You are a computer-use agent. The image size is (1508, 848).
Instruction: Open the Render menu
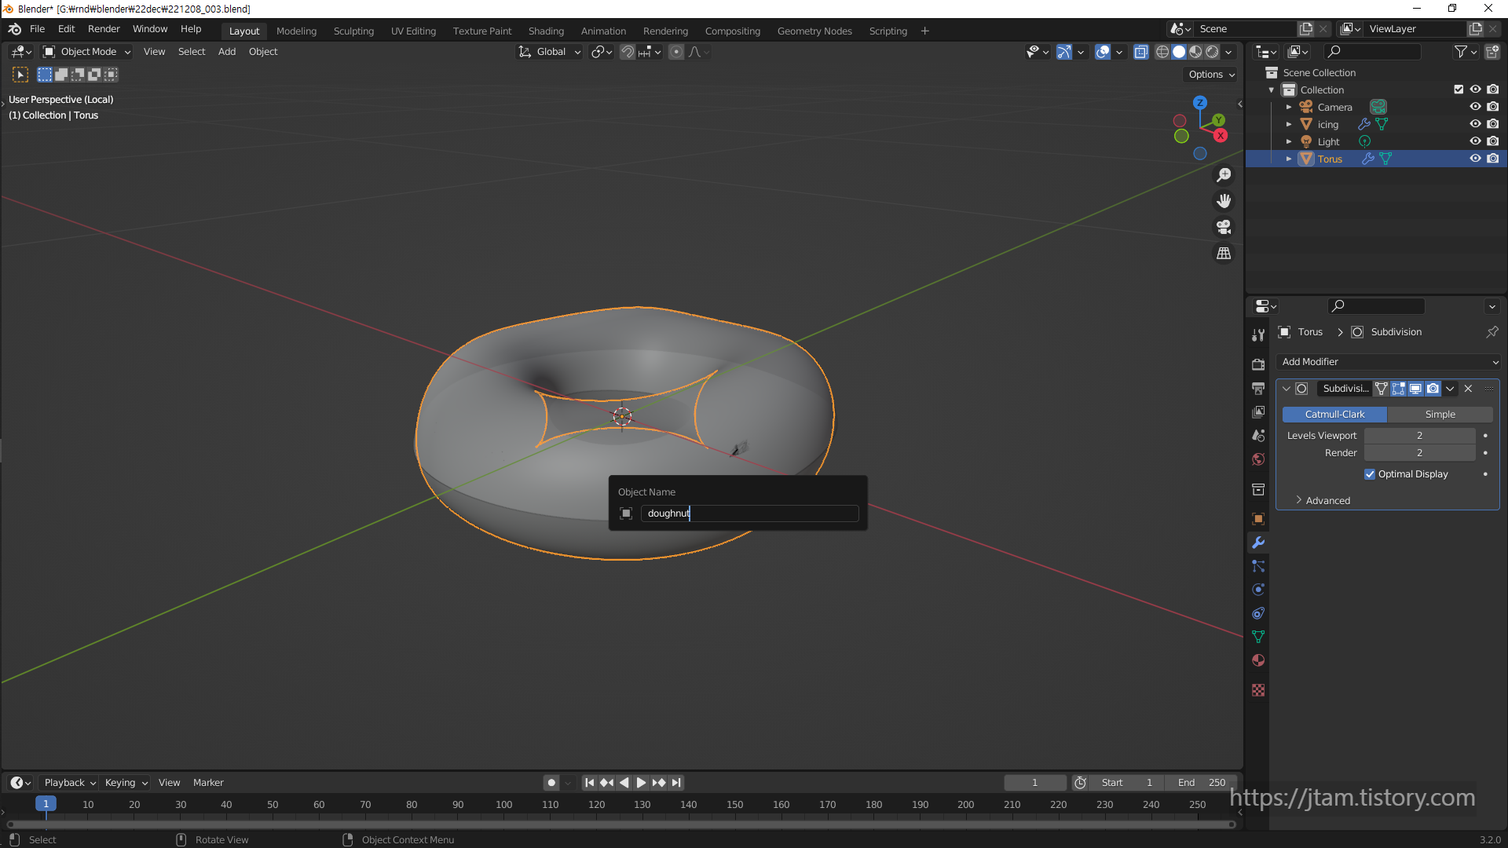pos(104,29)
